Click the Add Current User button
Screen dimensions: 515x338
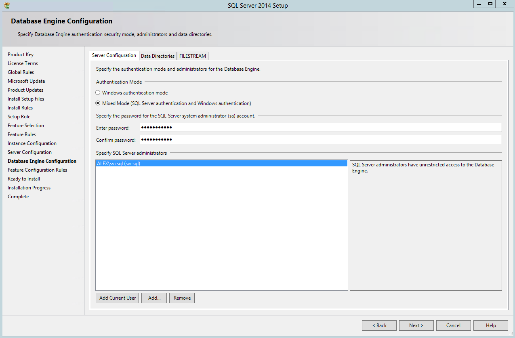tap(117, 298)
